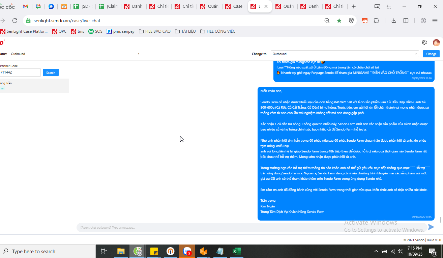Click the user avatar in header
The width and height of the screenshot is (443, 258).
pos(436,42)
